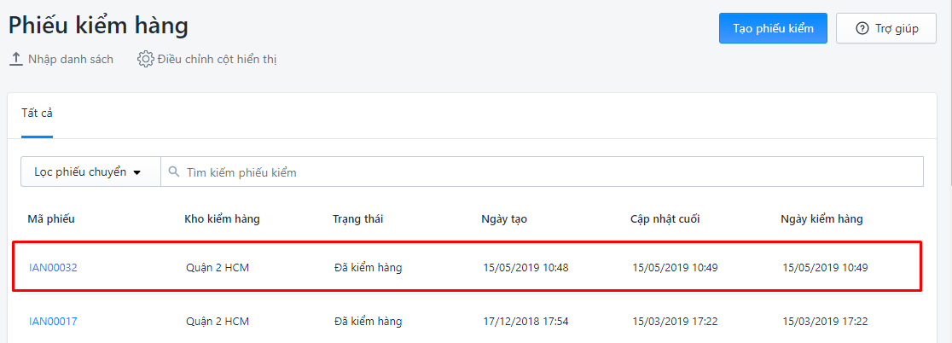952x343 pixels.
Task: Open inventory slip IAN00017
Action: (x=53, y=321)
